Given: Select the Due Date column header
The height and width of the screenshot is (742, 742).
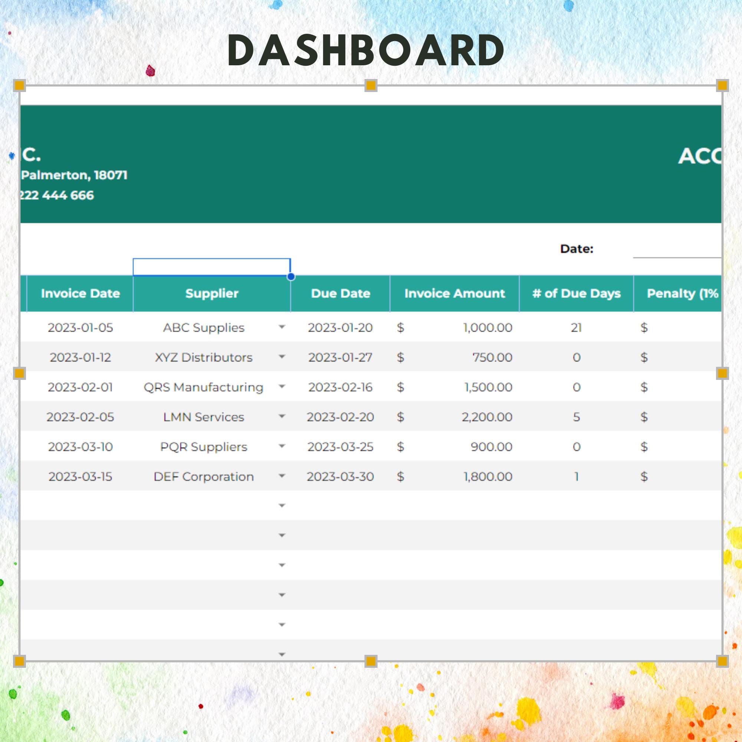Looking at the screenshot, I should click(x=340, y=293).
